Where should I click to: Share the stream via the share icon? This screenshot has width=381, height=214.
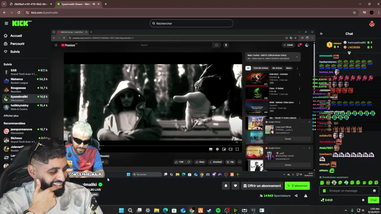point(296,196)
